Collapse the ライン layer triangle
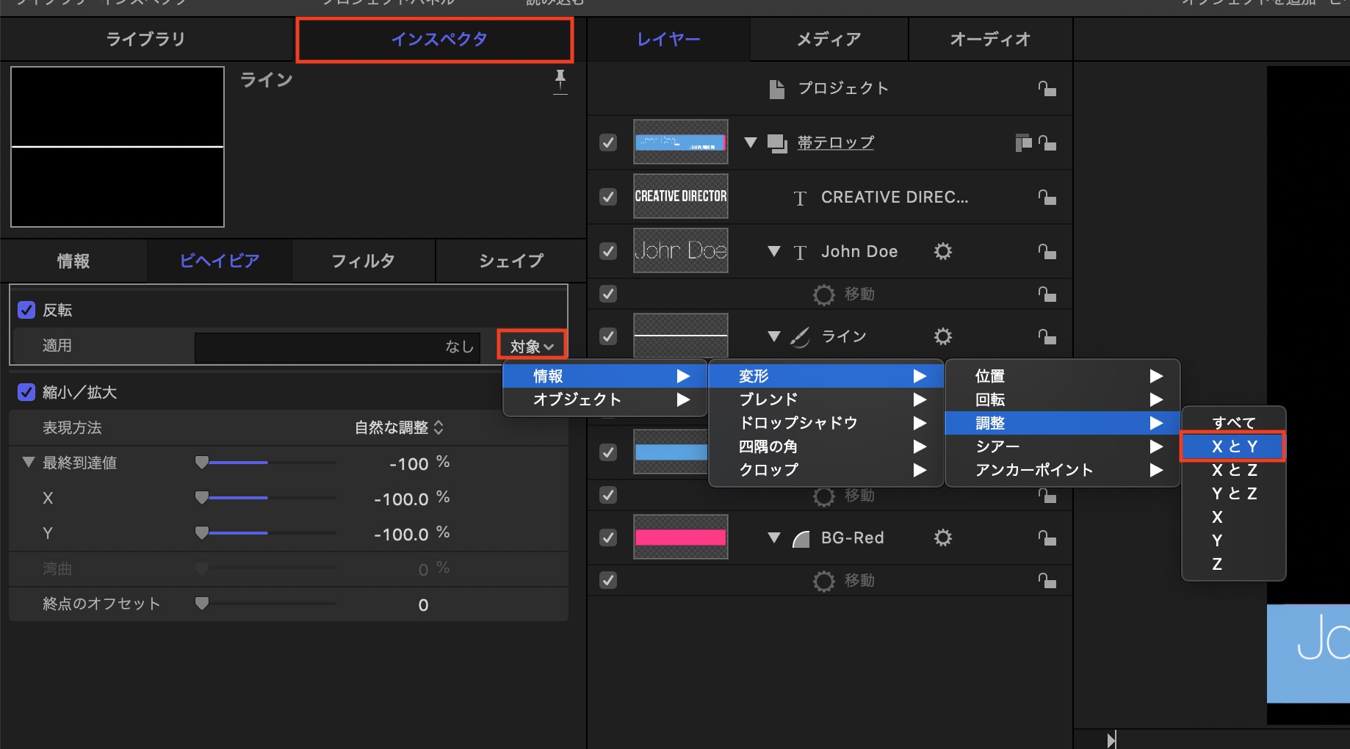Viewport: 1350px width, 749px height. [x=773, y=336]
